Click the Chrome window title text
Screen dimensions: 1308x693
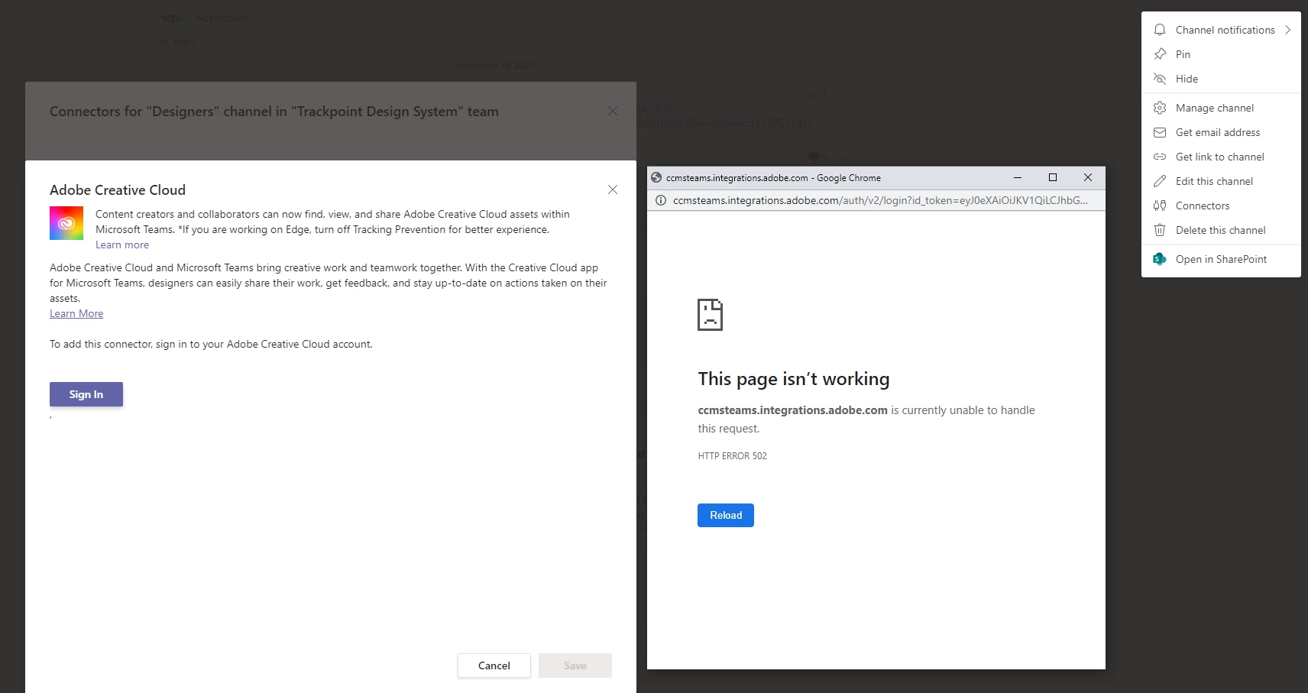773,177
